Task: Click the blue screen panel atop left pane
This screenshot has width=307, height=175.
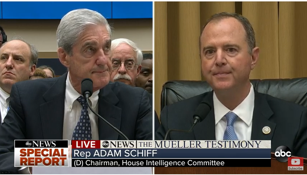Action: coord(77,10)
